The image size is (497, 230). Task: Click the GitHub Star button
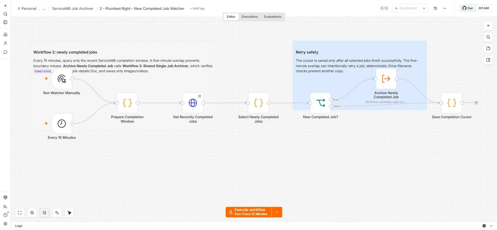point(468,8)
